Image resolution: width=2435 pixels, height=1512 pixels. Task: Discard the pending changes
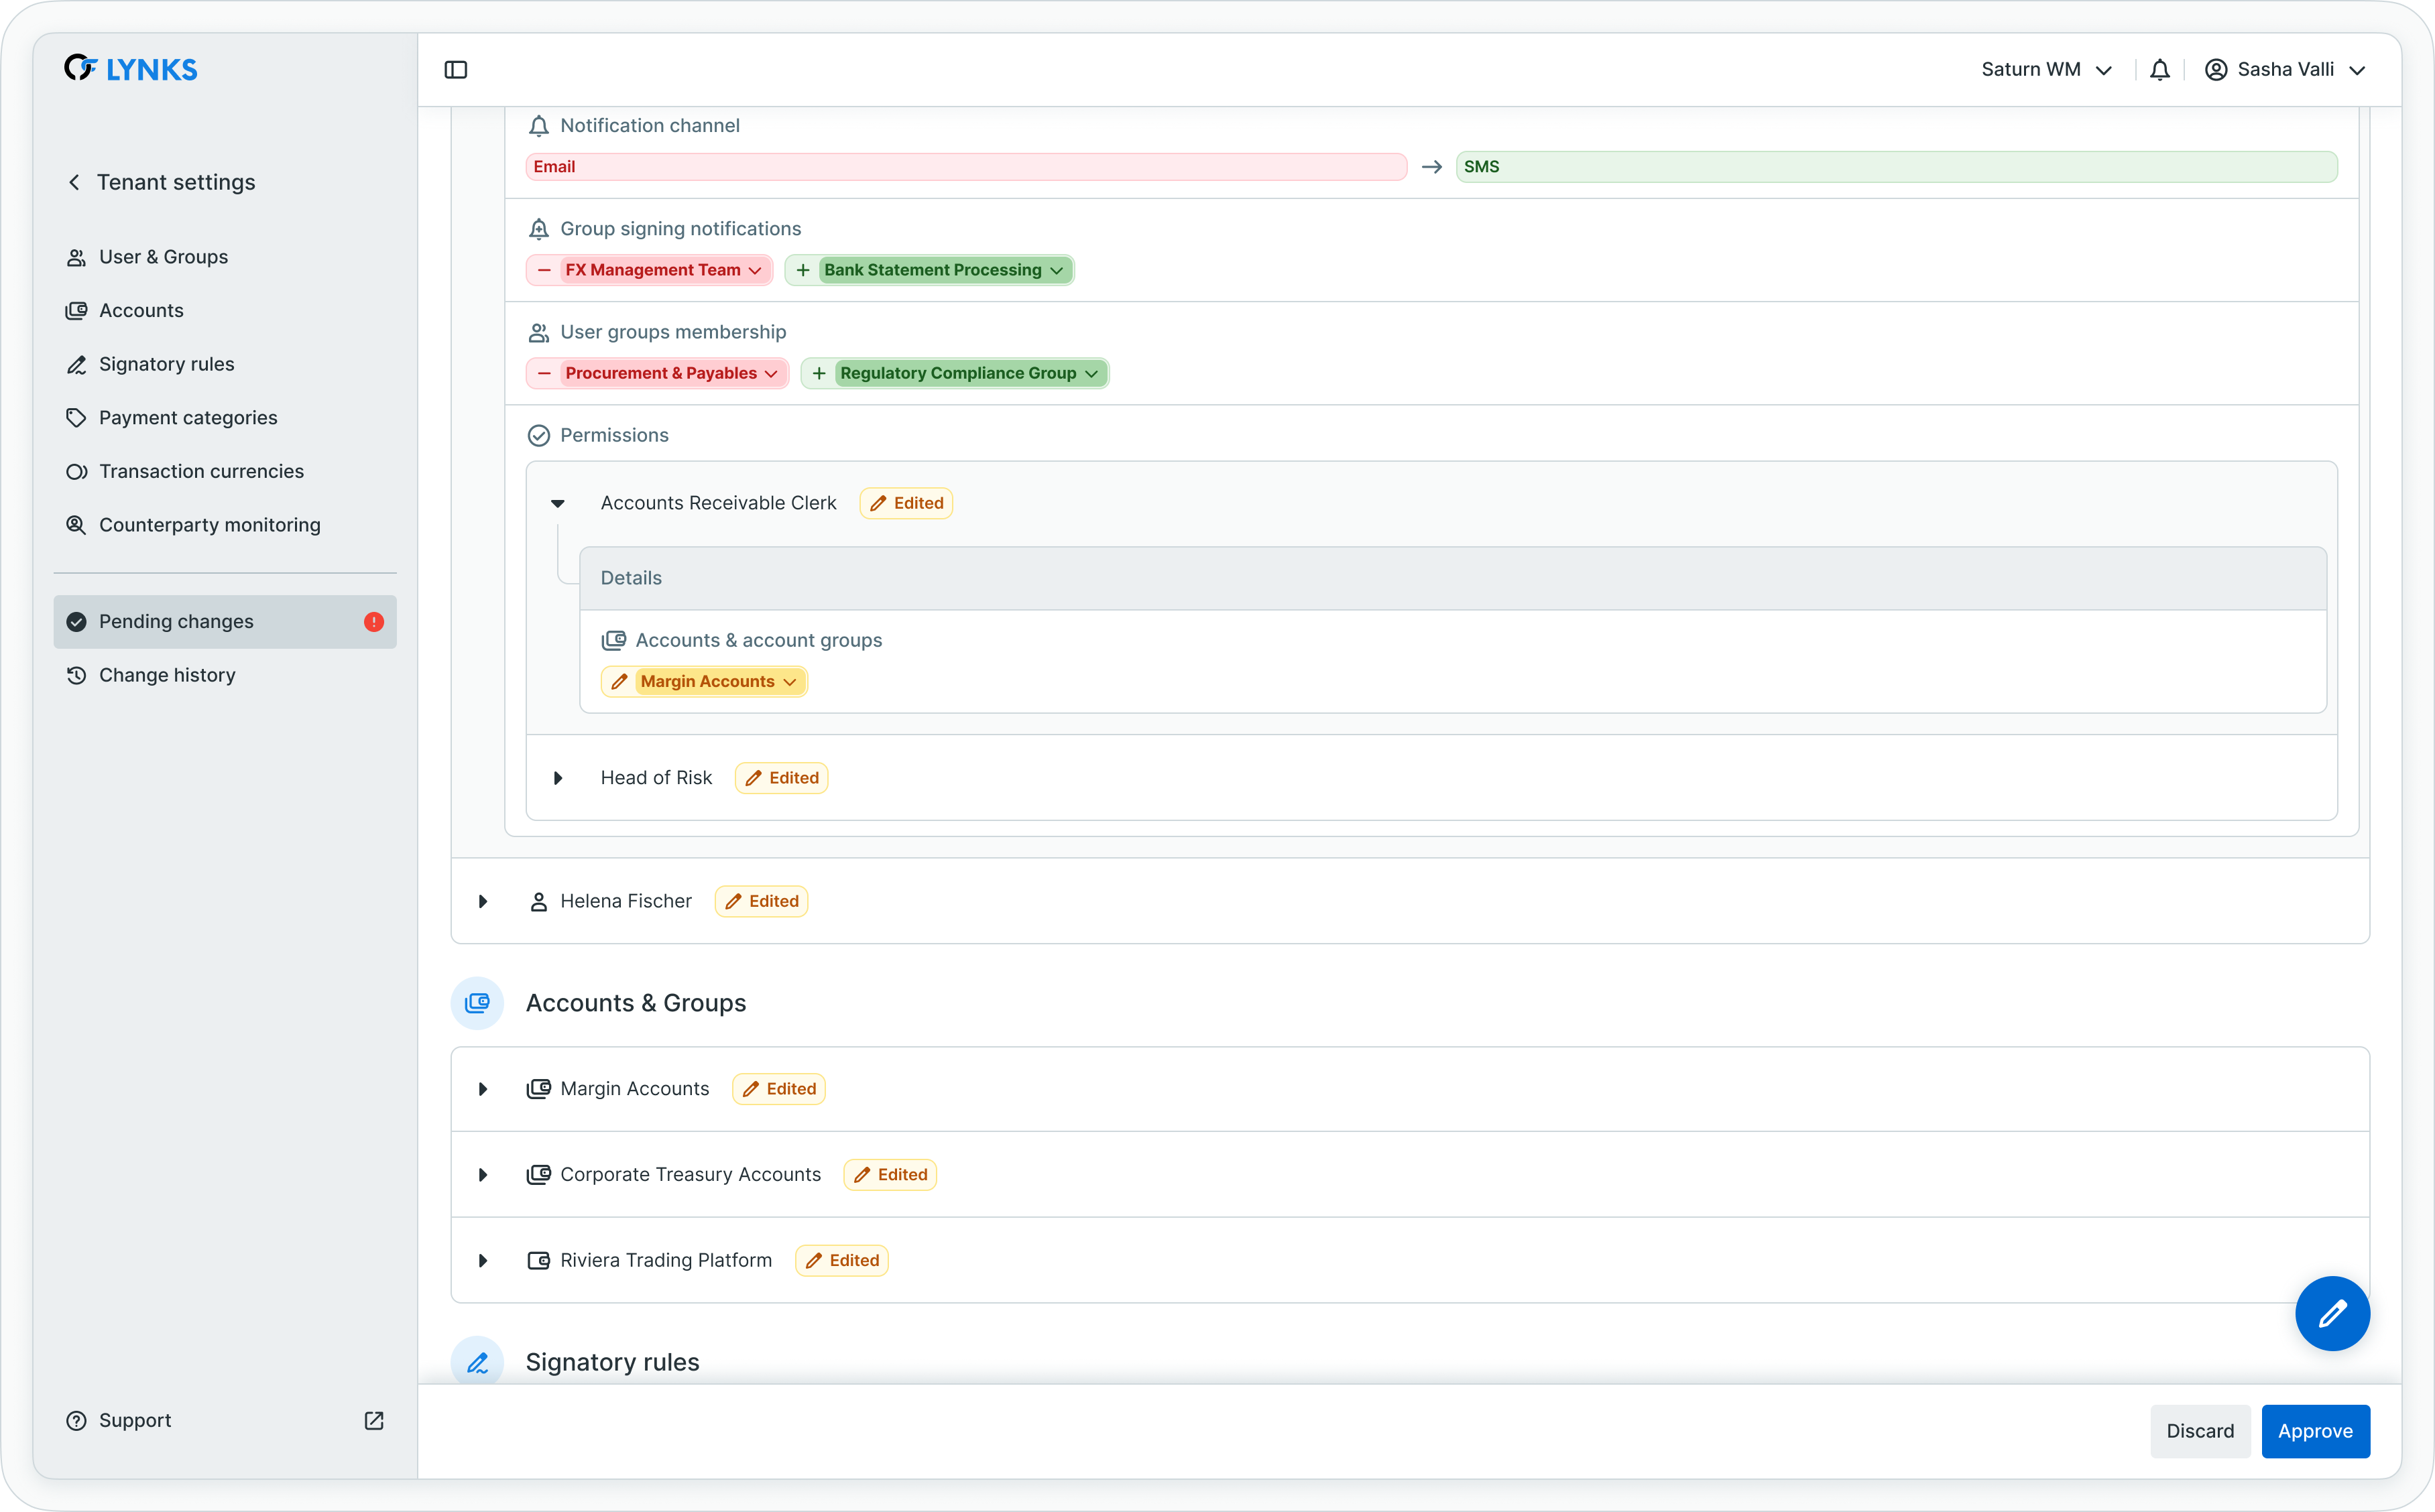(2199, 1431)
